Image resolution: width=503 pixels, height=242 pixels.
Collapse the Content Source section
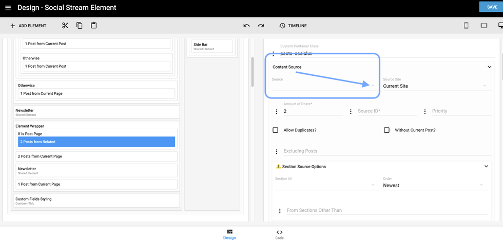tap(489, 67)
